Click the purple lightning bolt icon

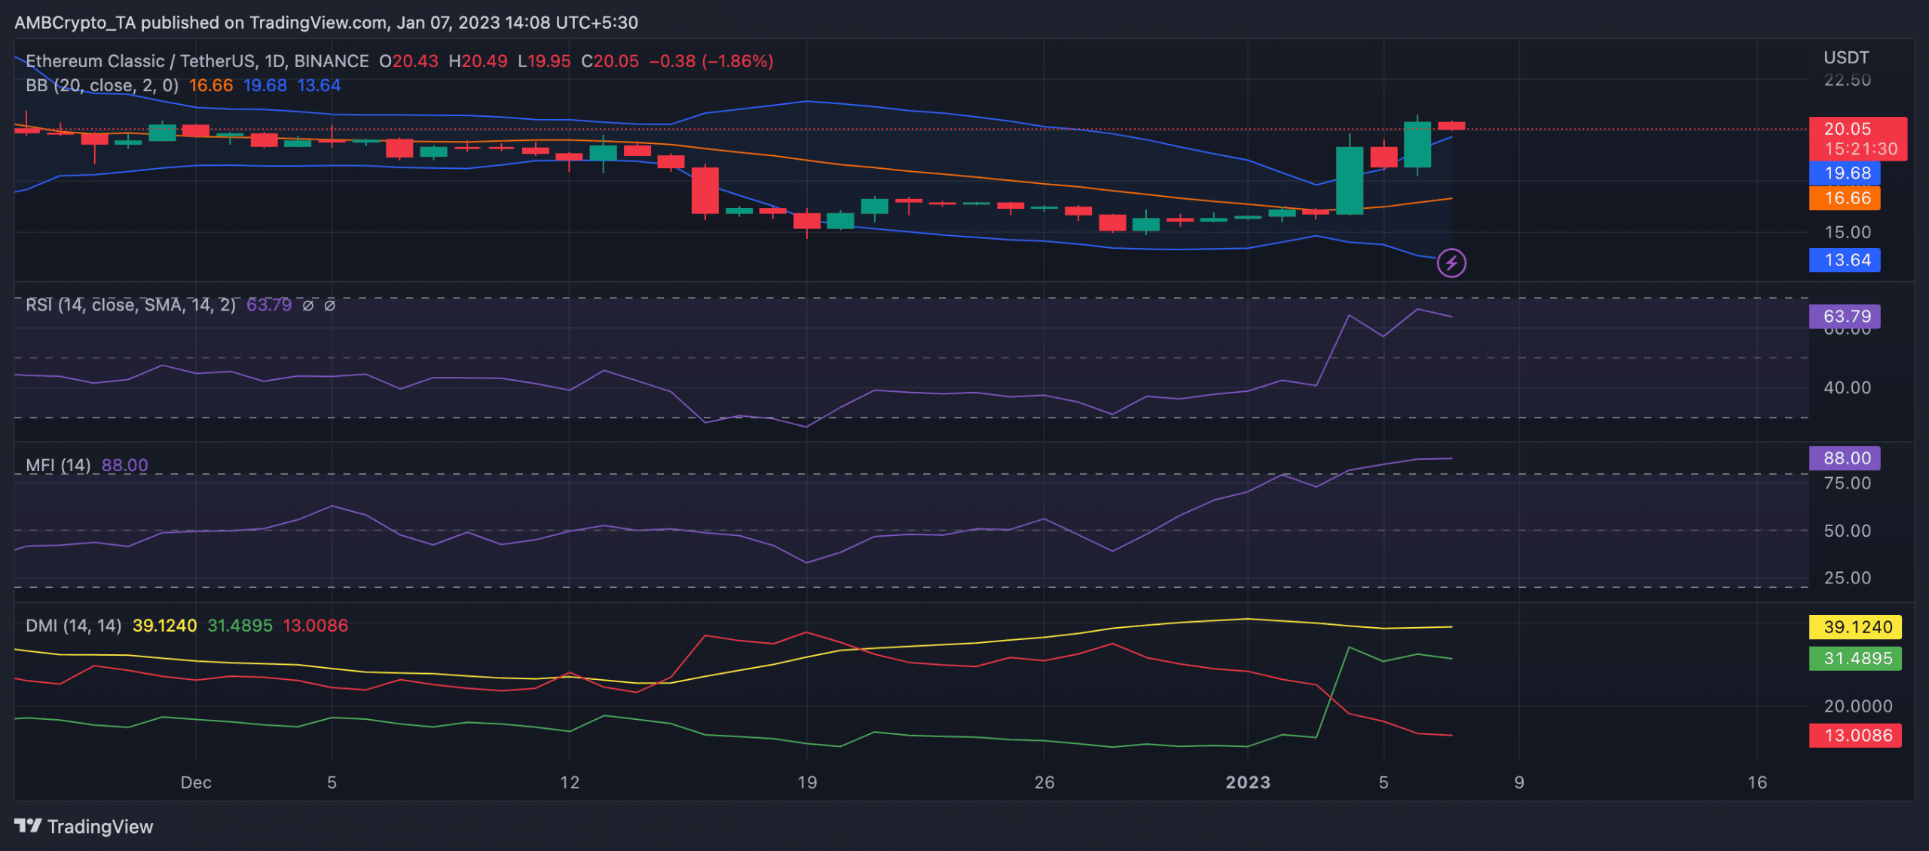tap(1451, 263)
